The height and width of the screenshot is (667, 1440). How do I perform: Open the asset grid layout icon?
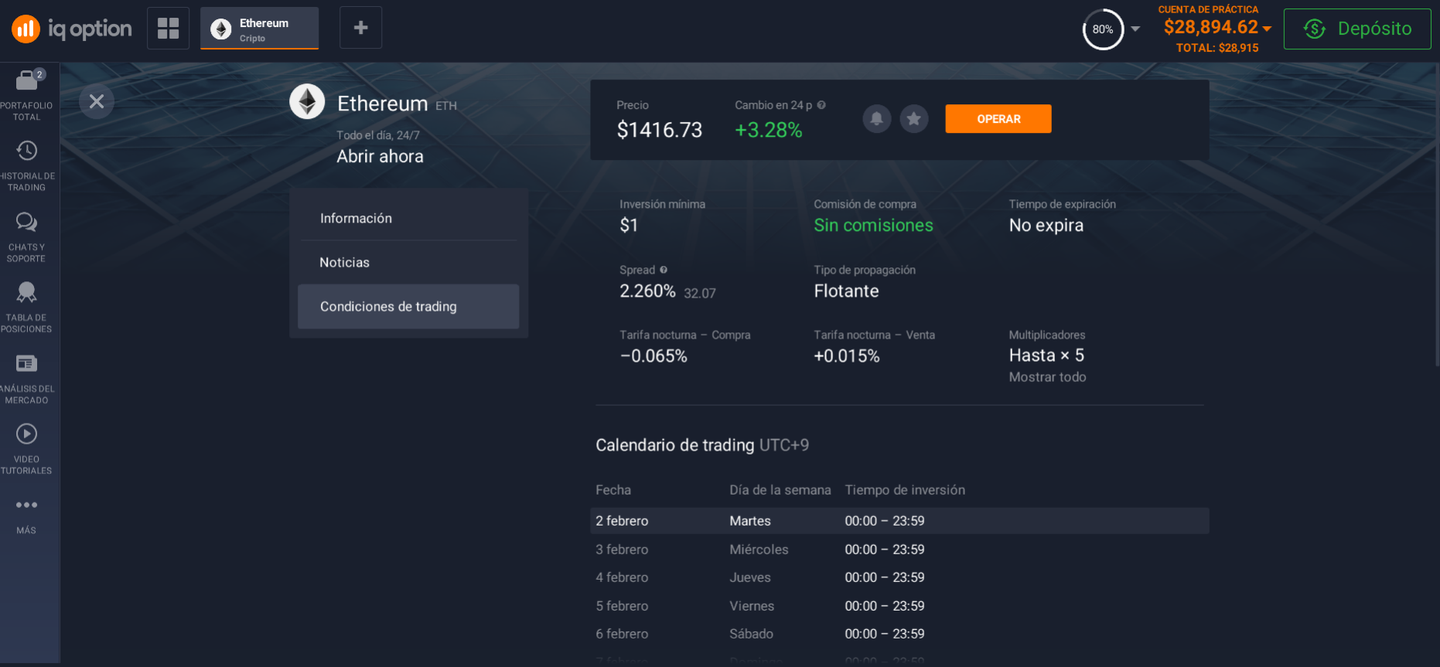(168, 29)
